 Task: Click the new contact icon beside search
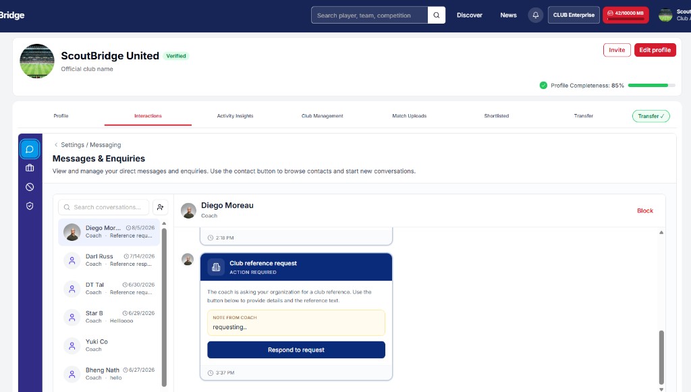pyautogui.click(x=161, y=207)
